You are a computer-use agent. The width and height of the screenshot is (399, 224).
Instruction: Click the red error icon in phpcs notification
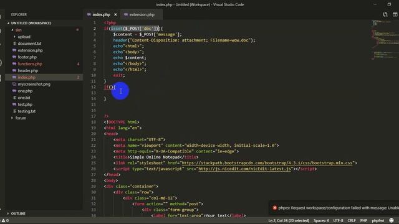274,208
